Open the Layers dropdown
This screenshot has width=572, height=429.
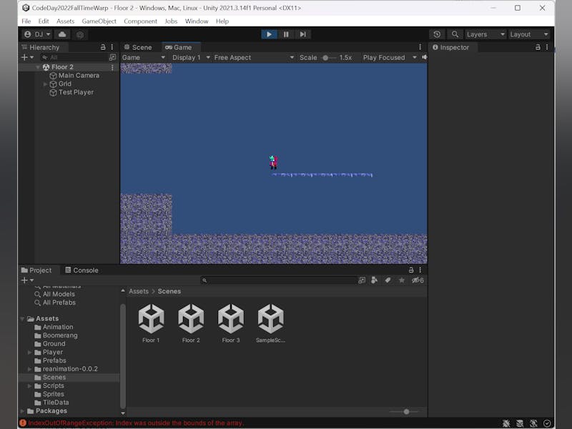[x=485, y=34]
